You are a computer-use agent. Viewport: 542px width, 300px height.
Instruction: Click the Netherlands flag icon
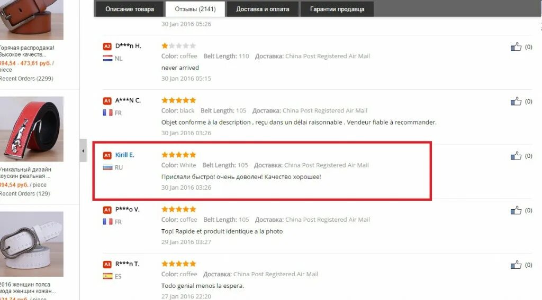(x=107, y=58)
